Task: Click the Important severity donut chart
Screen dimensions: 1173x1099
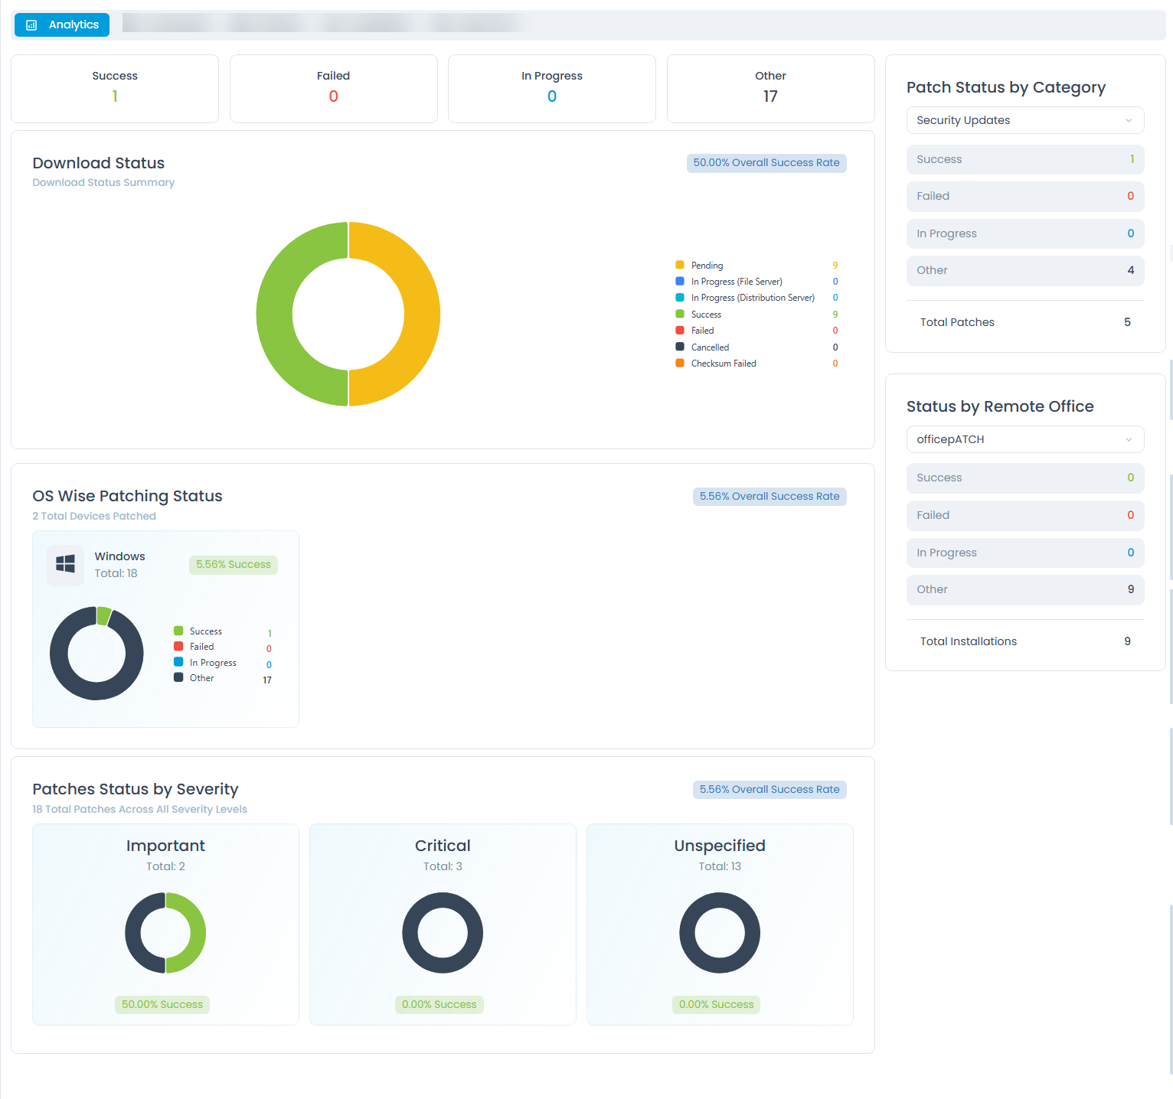Action: [165, 933]
